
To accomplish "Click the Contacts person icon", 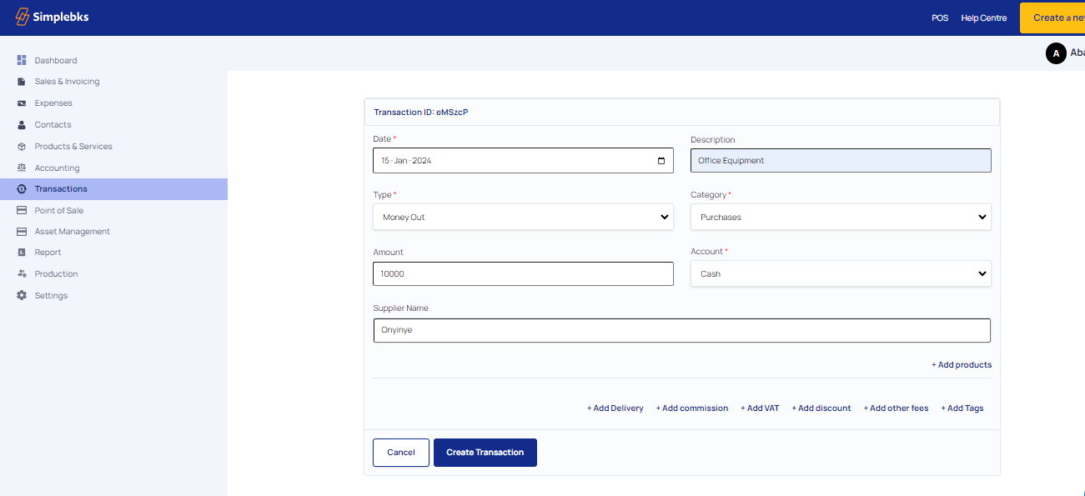I will (22, 125).
